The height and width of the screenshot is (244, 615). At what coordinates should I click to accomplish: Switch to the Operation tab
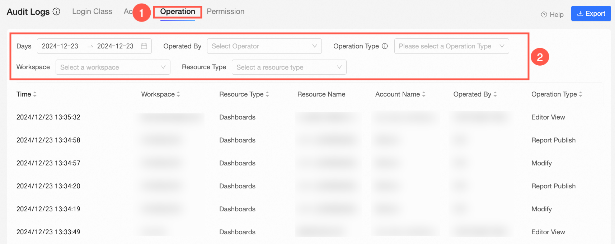pos(178,11)
